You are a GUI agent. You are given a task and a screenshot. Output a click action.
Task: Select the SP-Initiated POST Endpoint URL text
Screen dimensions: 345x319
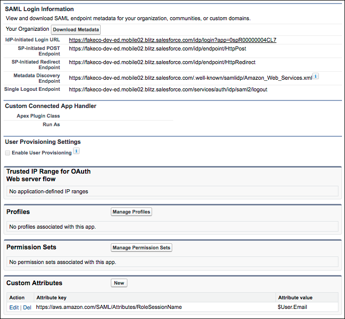tap(157, 49)
